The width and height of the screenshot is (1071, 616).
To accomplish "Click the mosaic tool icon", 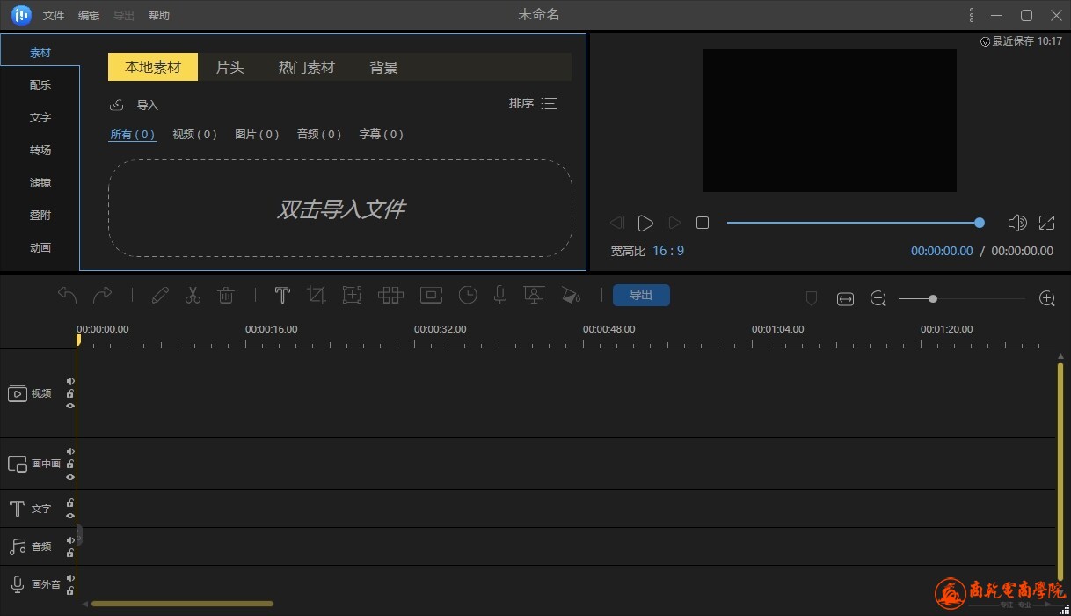I will (x=390, y=296).
